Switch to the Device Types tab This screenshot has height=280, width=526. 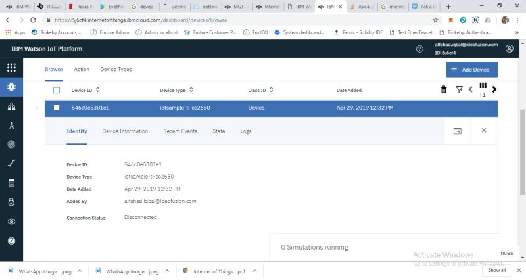pos(116,70)
